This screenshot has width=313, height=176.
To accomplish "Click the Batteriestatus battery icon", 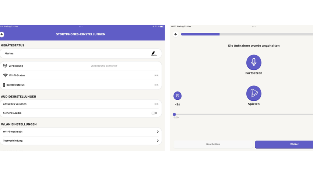I will (4, 85).
